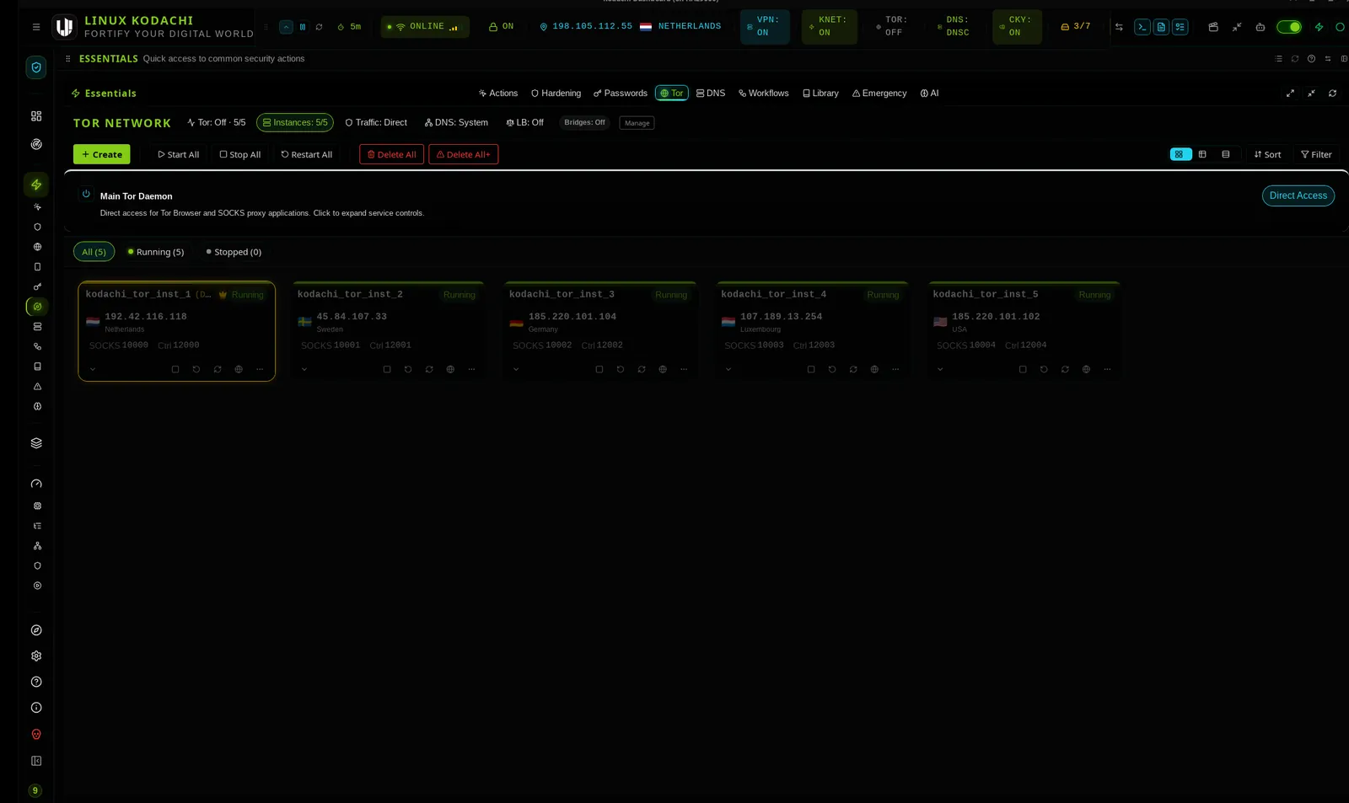The image size is (1349, 803).
Task: Stop kodachi_tor_inst_1 via square icon
Action: click(175, 370)
